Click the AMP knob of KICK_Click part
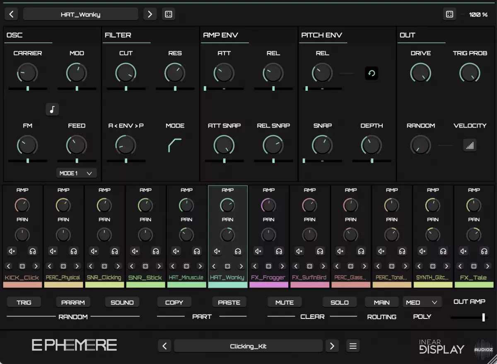Image resolution: width=497 pixels, height=364 pixels. click(x=22, y=205)
